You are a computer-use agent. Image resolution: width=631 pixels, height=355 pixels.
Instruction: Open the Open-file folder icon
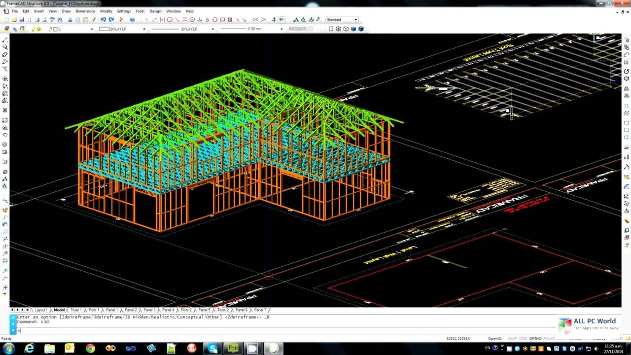tap(14, 20)
